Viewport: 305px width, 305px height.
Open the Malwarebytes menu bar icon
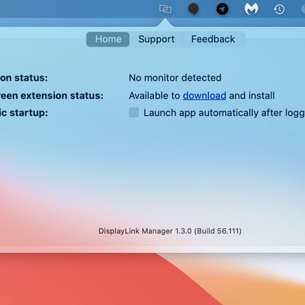[251, 9]
